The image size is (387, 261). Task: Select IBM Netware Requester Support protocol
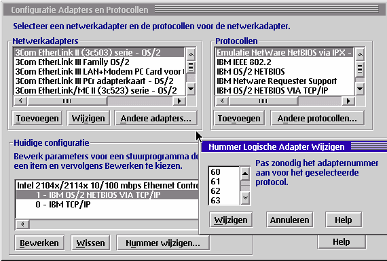284,81
